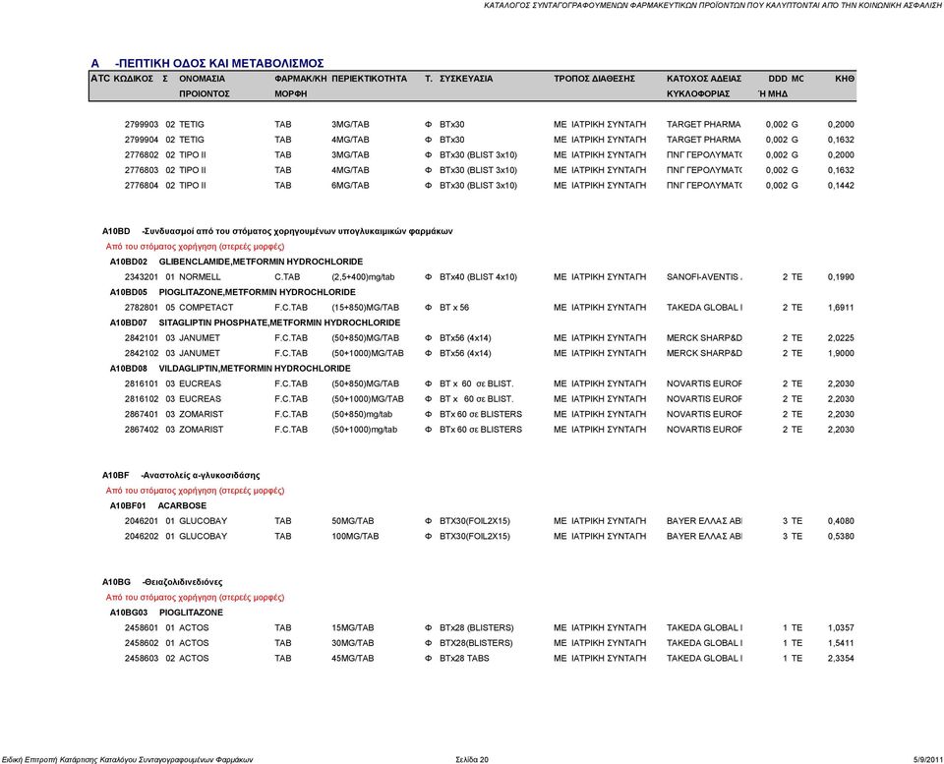Click code 2776802 for TIPO II
944x764 pixels.
coord(142,154)
